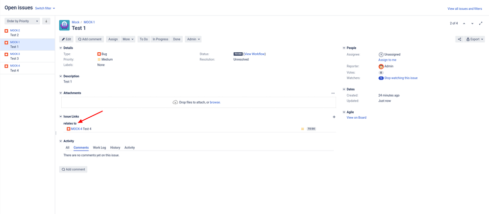Click the attachments drop zone area

[198, 102]
